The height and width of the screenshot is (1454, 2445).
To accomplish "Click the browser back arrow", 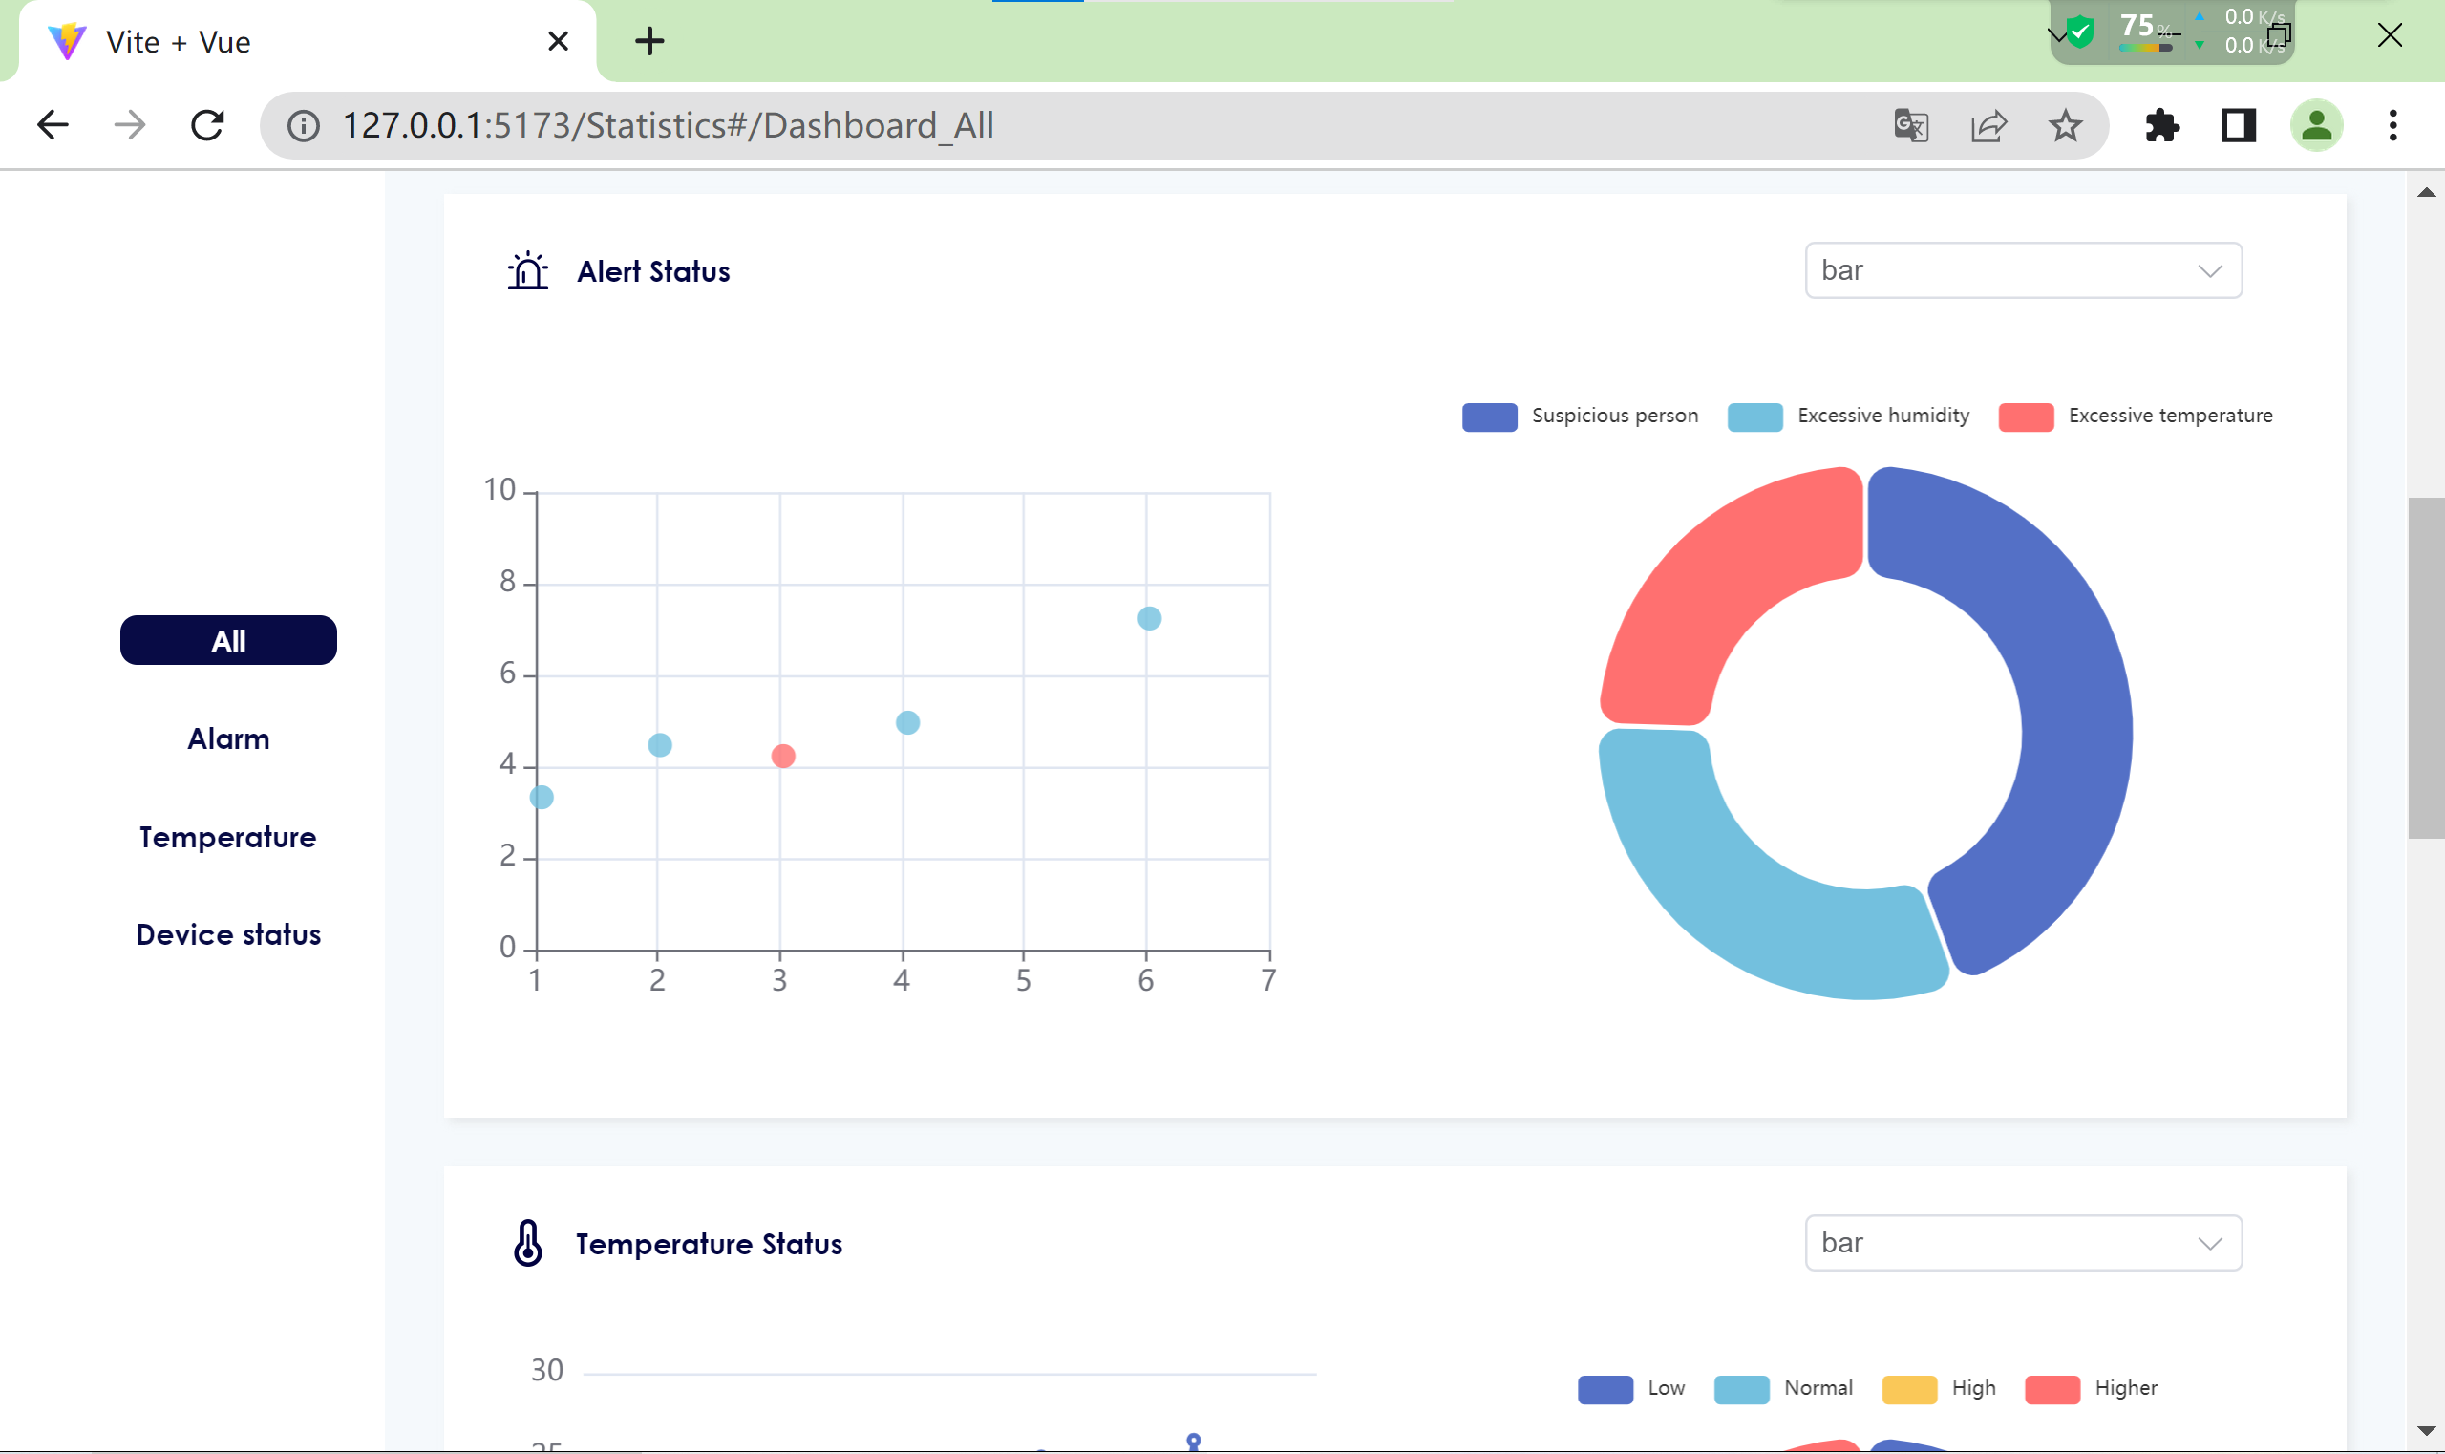I will click(x=53, y=125).
